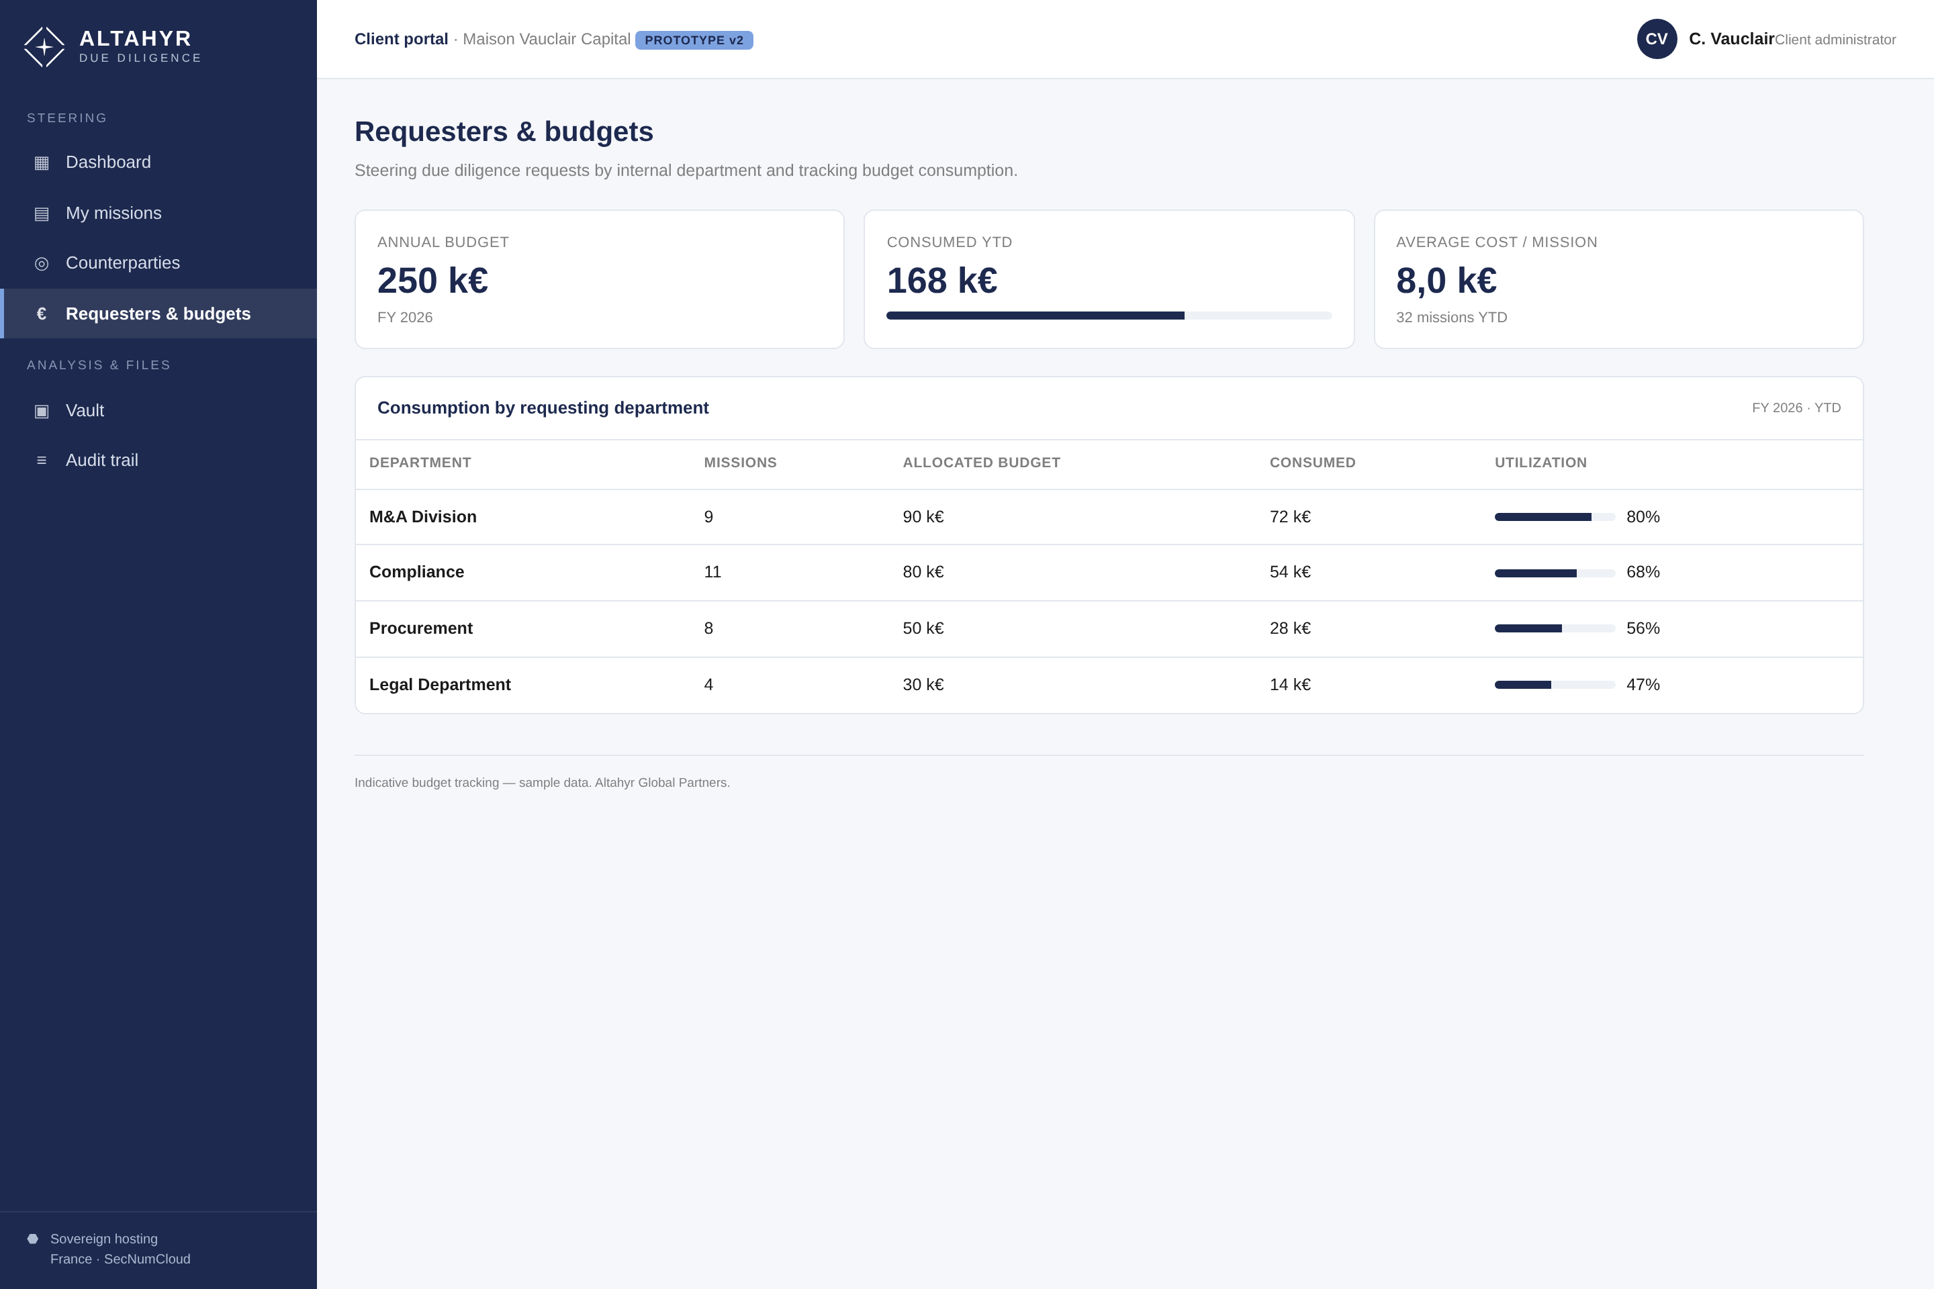The height and width of the screenshot is (1289, 1934).
Task: Select the Procurement department name
Action: (x=421, y=628)
